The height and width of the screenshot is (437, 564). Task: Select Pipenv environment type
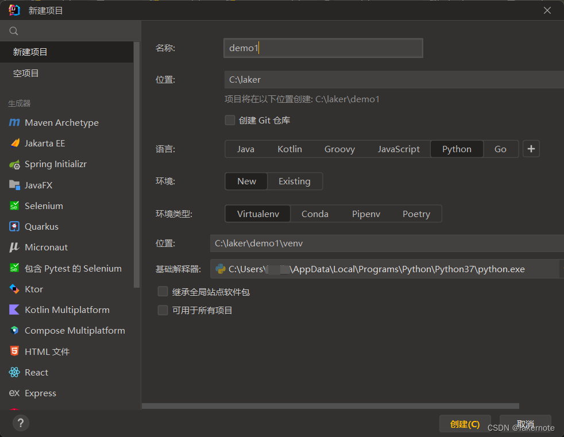click(366, 214)
